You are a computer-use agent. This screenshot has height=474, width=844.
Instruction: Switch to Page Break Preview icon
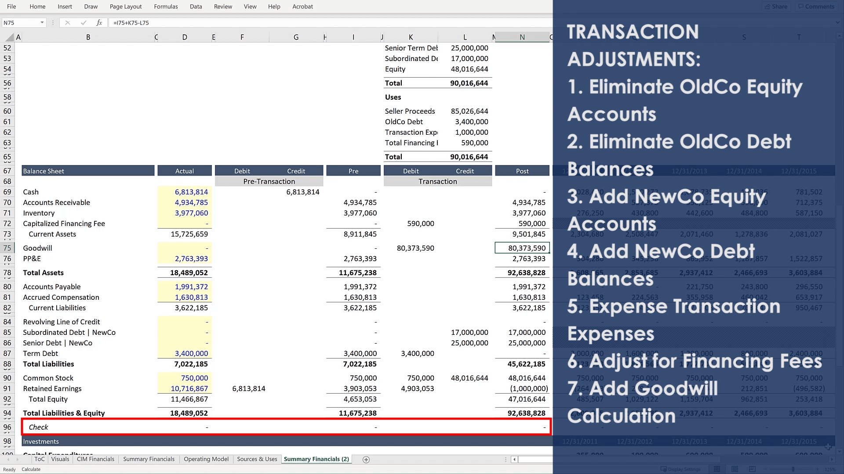coord(752,469)
